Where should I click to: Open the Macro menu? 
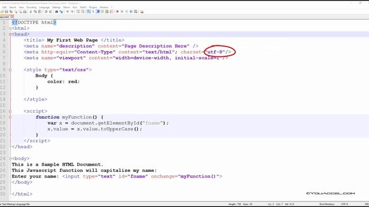click(x=67, y=7)
